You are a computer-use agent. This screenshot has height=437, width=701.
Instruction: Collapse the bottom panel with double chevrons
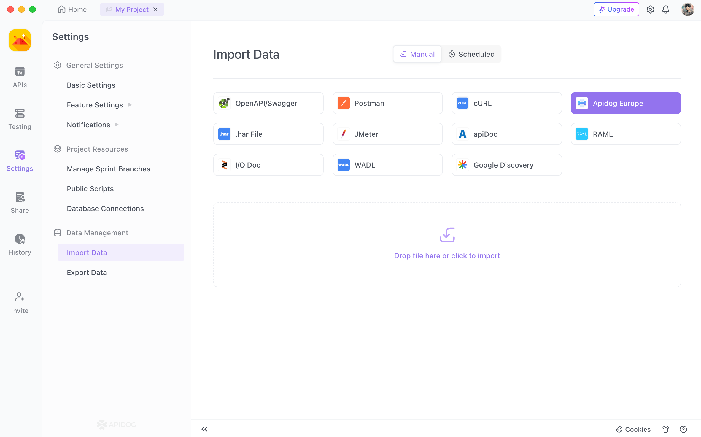tap(204, 429)
